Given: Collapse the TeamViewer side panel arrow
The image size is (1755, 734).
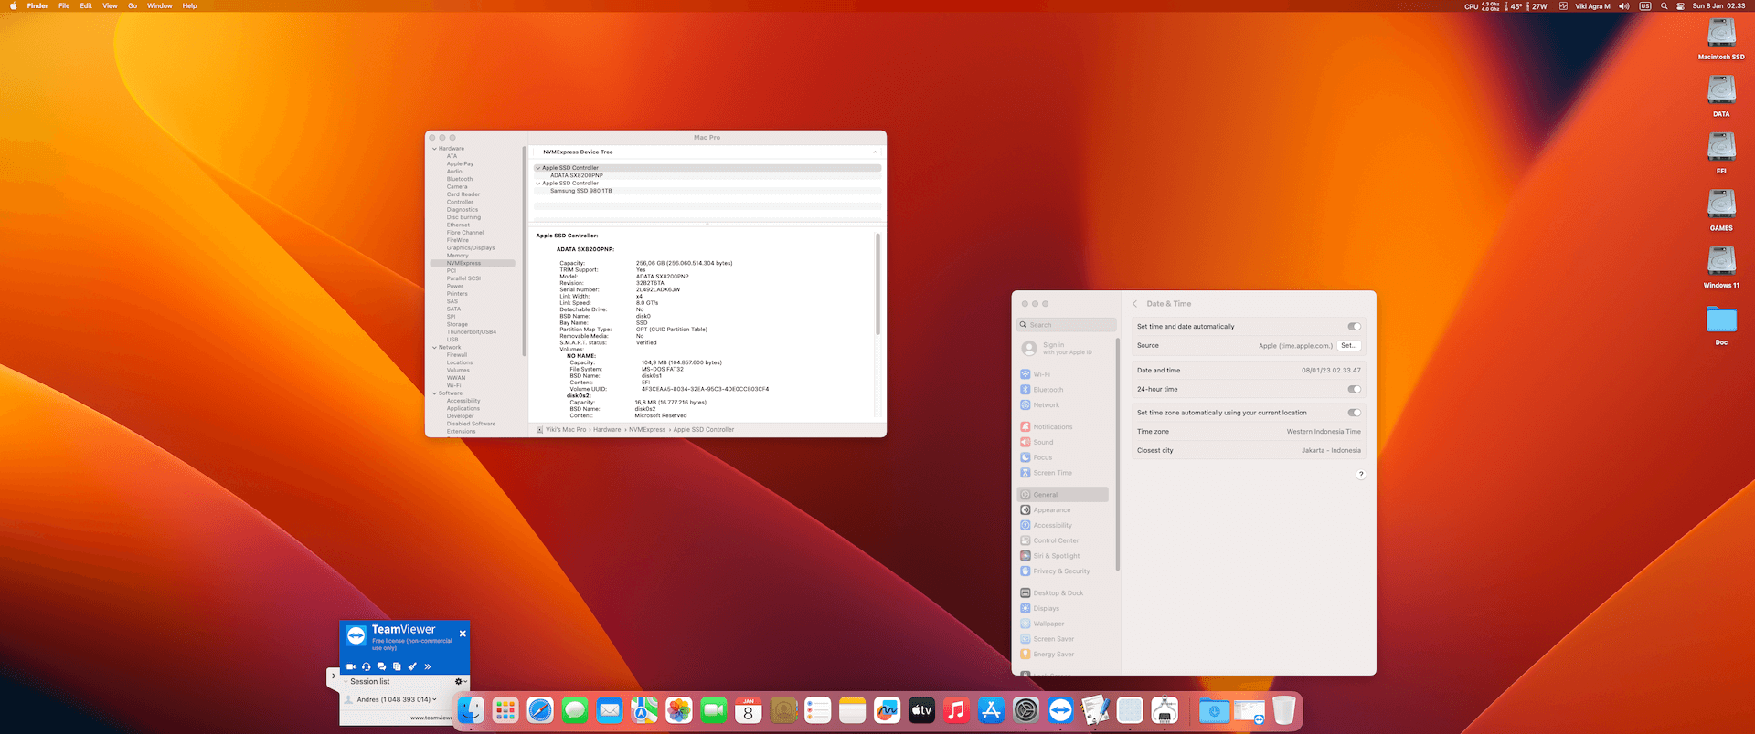Looking at the screenshot, I should coord(333,676).
